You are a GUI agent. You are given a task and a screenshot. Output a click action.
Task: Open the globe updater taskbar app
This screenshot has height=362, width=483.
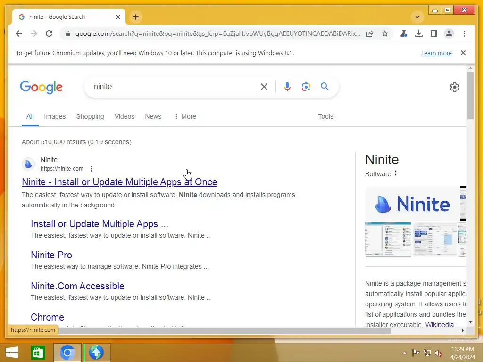point(96,353)
